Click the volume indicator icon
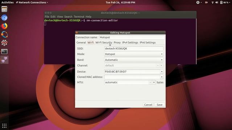 click(217, 3)
